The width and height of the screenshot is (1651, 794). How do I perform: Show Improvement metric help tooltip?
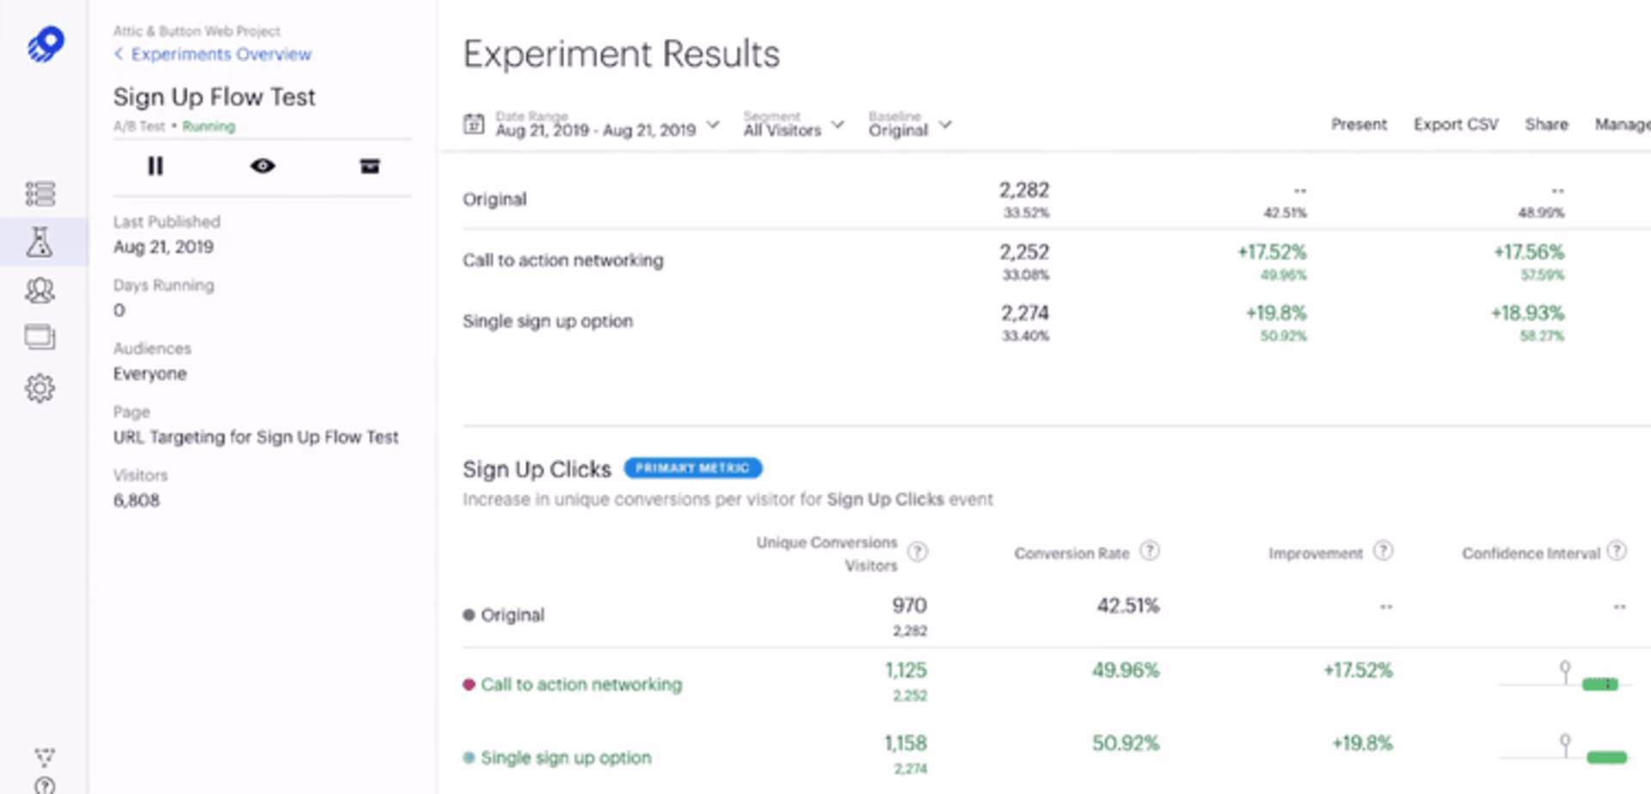click(x=1383, y=551)
